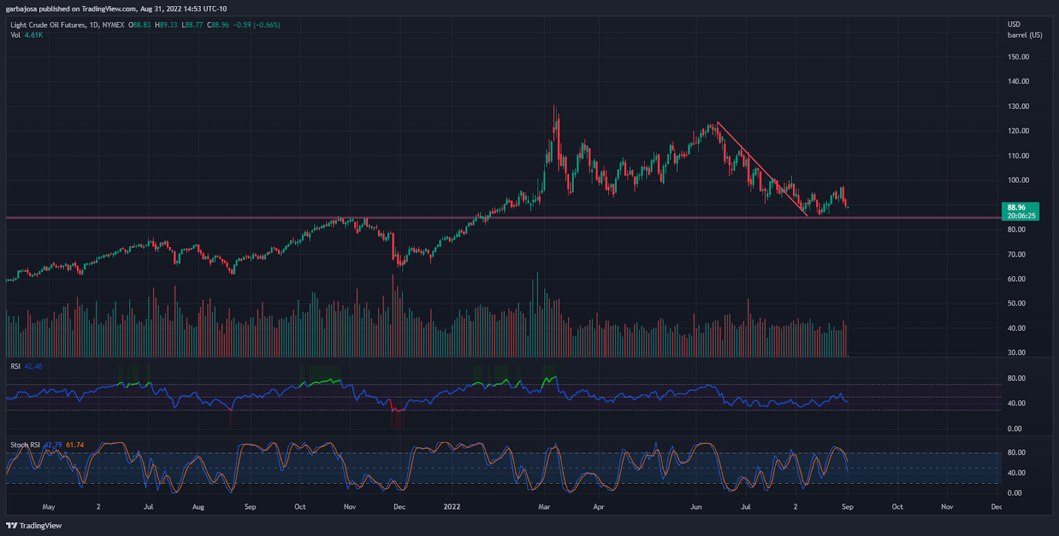Click the 150.00 price scale label
This screenshot has height=536, width=1059.
click(x=1018, y=57)
